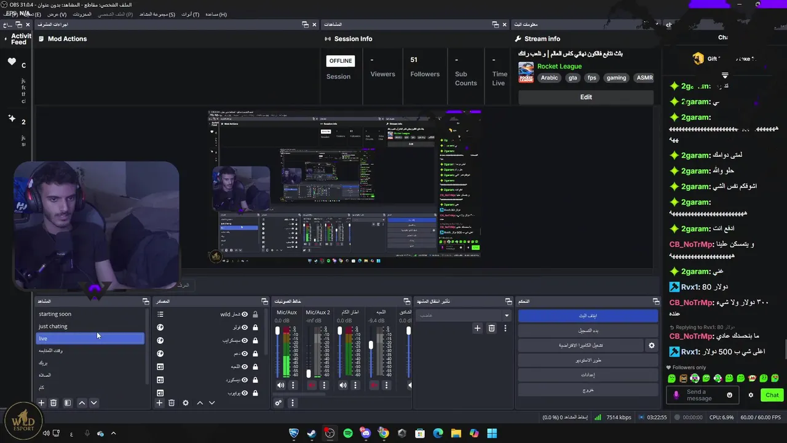Add a new source with the plus icon

tap(159, 403)
